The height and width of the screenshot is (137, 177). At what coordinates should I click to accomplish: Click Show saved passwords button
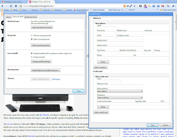pyautogui.click(x=41, y=45)
